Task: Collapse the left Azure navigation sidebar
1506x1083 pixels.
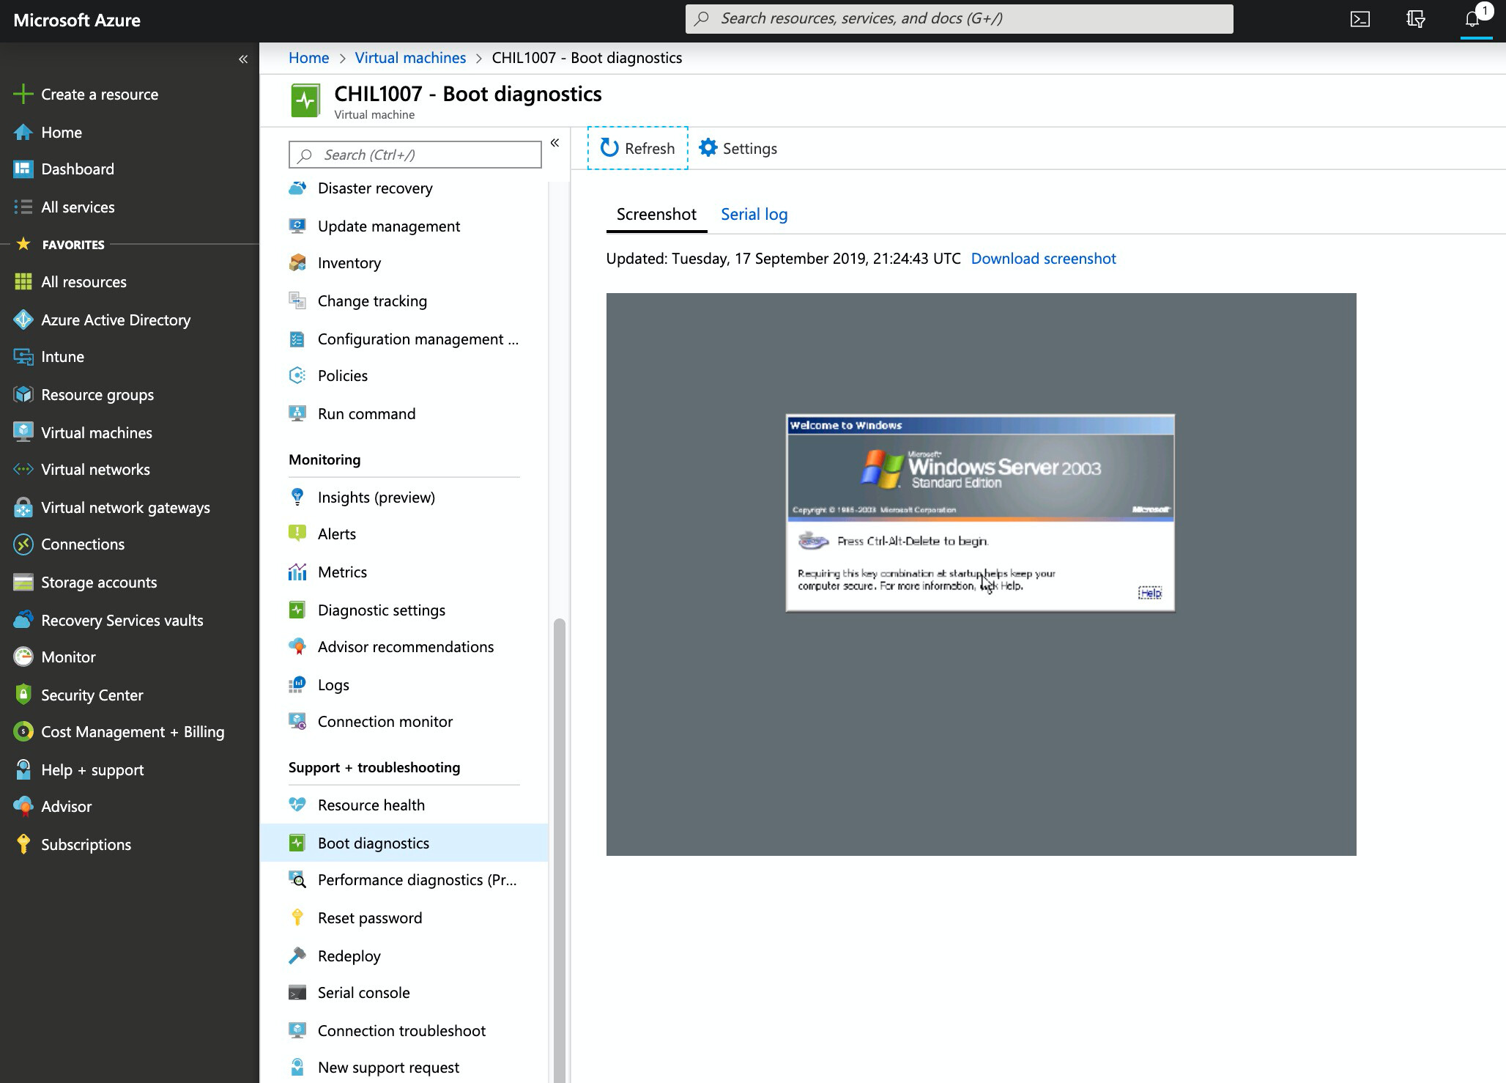Action: pyautogui.click(x=242, y=59)
